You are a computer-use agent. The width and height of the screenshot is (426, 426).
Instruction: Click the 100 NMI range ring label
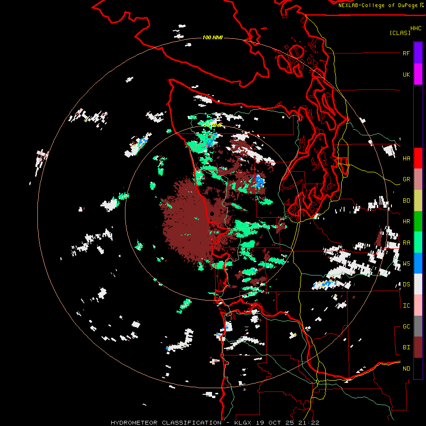pos(213,37)
